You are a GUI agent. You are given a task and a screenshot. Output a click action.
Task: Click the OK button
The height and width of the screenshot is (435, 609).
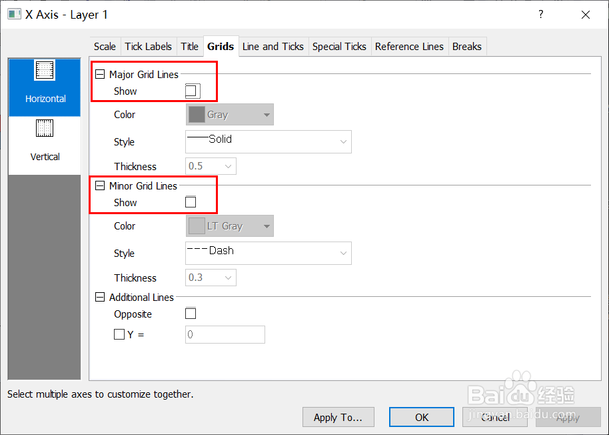click(x=422, y=417)
